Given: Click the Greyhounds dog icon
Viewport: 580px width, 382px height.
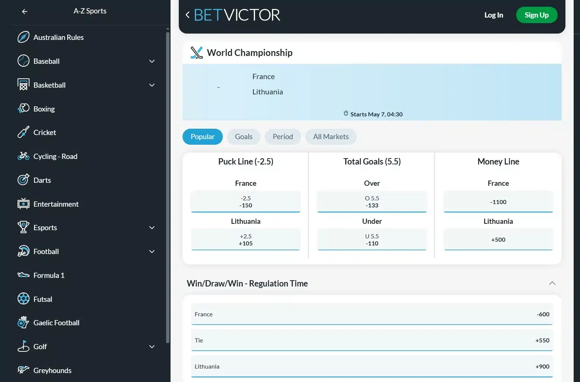Looking at the screenshot, I should tap(24, 370).
